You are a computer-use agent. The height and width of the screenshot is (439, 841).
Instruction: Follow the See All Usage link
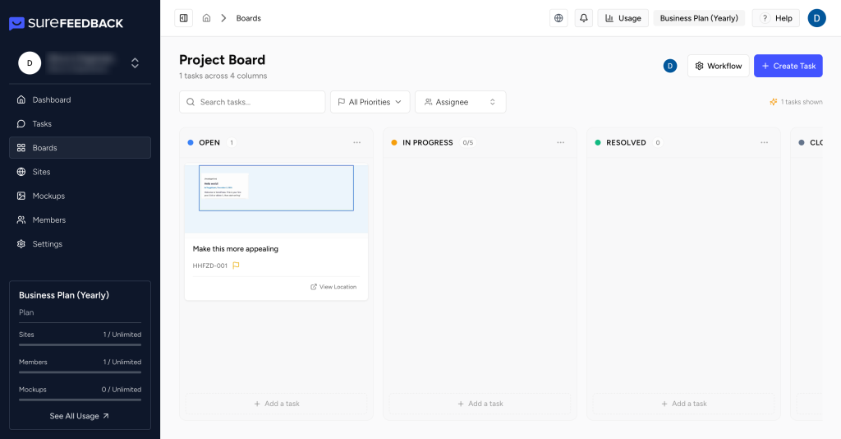pyautogui.click(x=80, y=416)
